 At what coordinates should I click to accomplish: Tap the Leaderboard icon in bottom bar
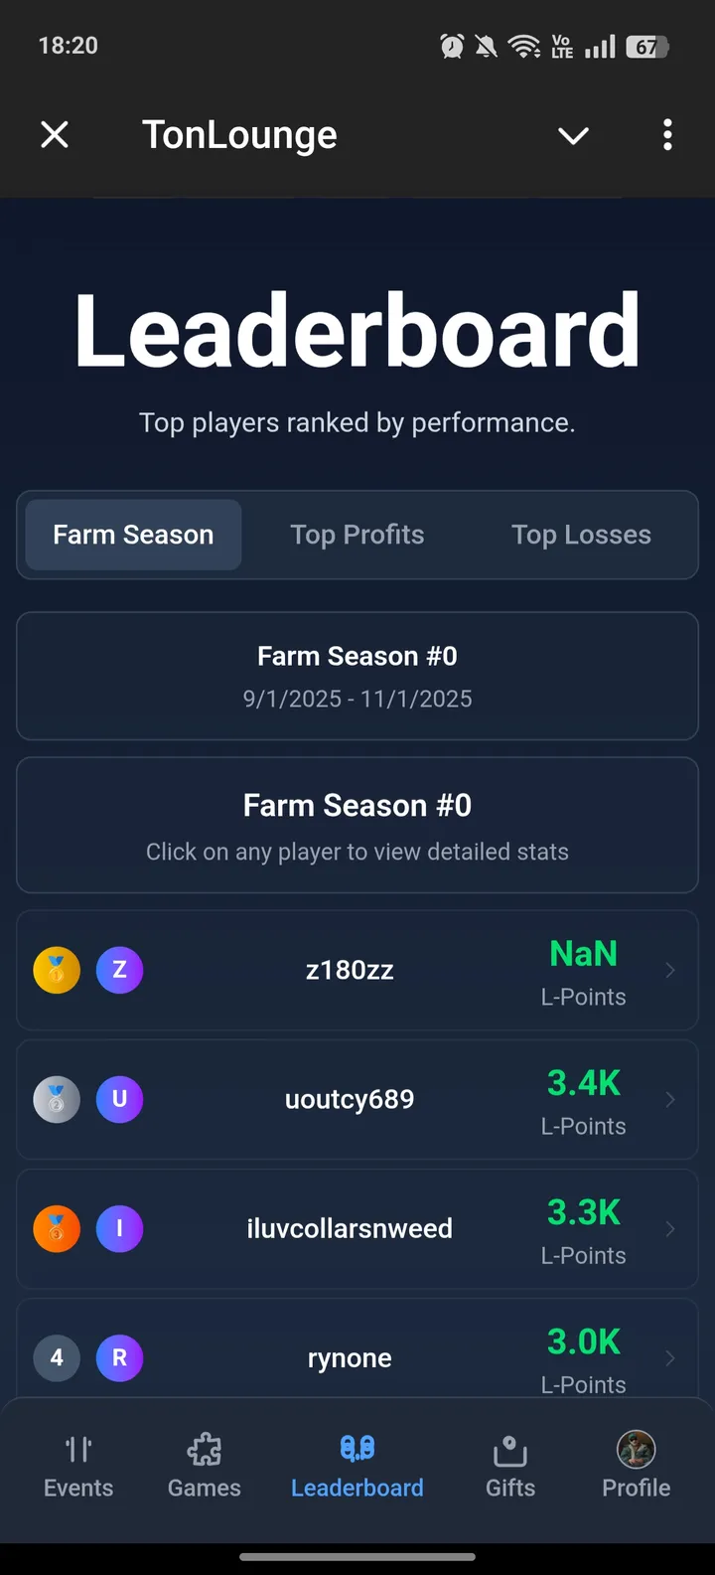(x=357, y=1449)
